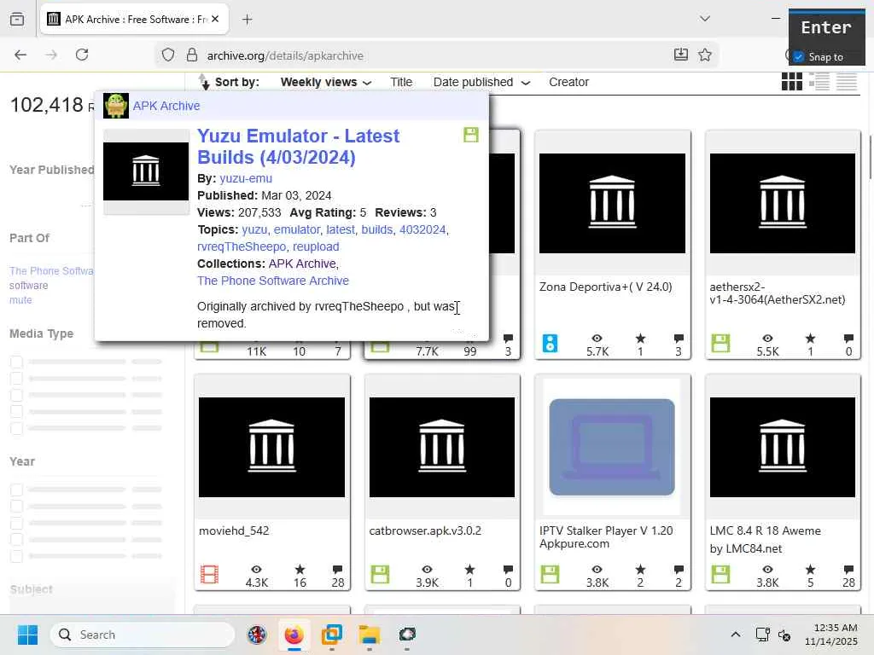Click the page vertical scrollbar

point(870,156)
